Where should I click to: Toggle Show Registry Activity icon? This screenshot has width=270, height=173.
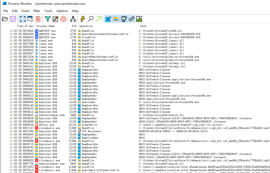pos(108,19)
